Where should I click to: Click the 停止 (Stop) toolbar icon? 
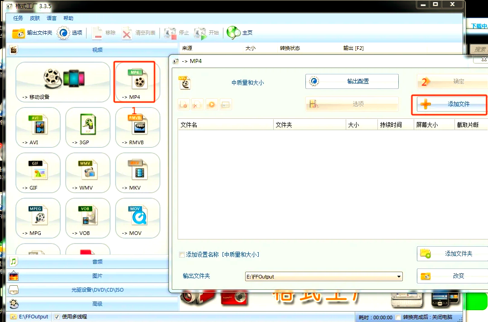pos(178,32)
